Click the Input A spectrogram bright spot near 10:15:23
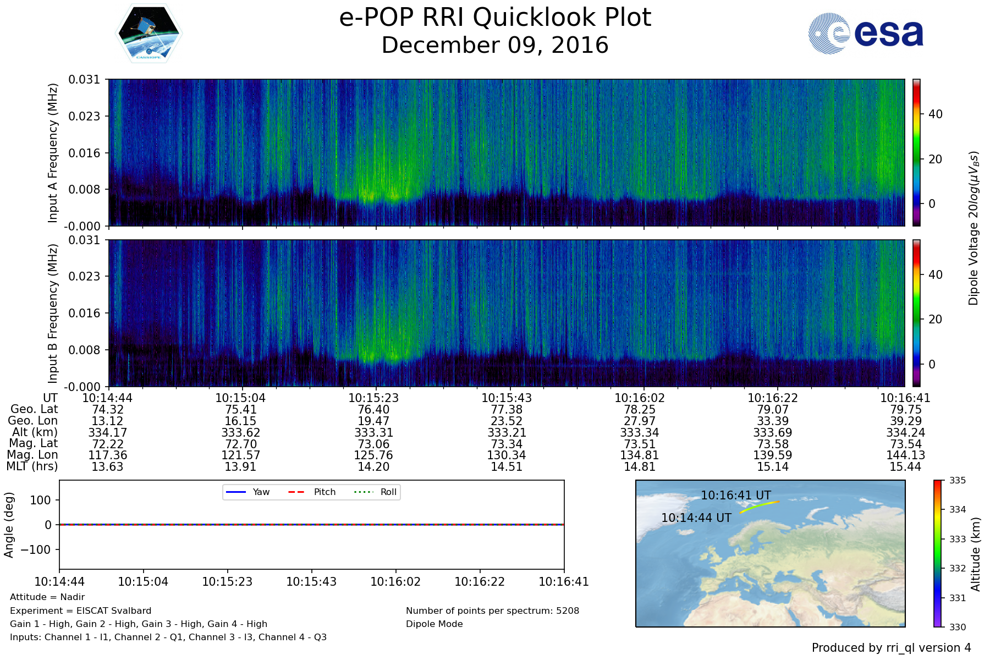 click(370, 194)
